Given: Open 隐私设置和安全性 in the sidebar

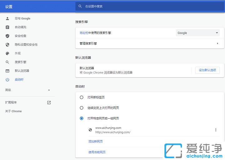Looking at the screenshot, I should pos(26,45).
